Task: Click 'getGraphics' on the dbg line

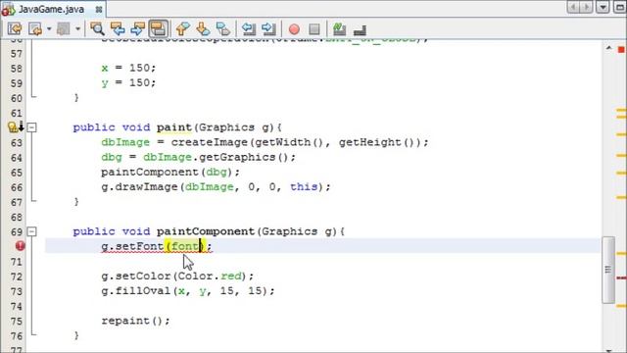Action: click(237, 157)
